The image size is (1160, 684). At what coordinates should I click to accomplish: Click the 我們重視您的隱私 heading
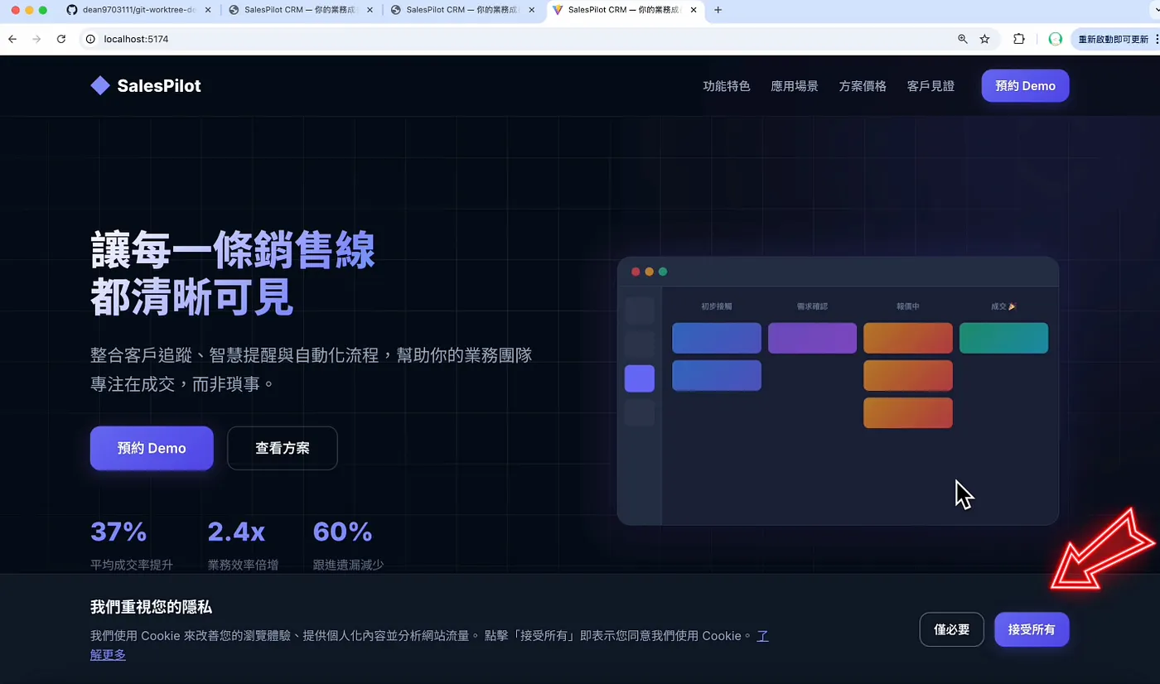point(151,607)
